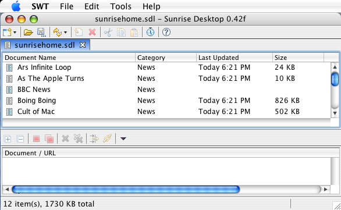Click the red X delete icon in top toolbar
The width and height of the screenshot is (341, 210).
click(x=92, y=33)
